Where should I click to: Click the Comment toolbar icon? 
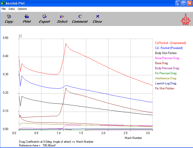(x=80, y=16)
